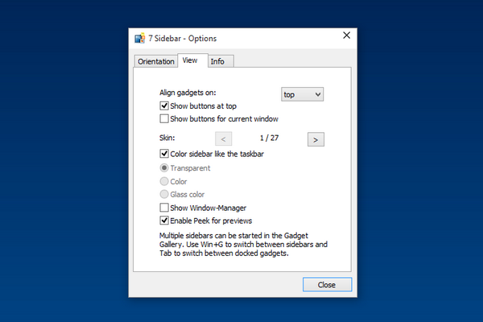Select the Transparent radio option
This screenshot has width=483, height=322.
click(165, 168)
